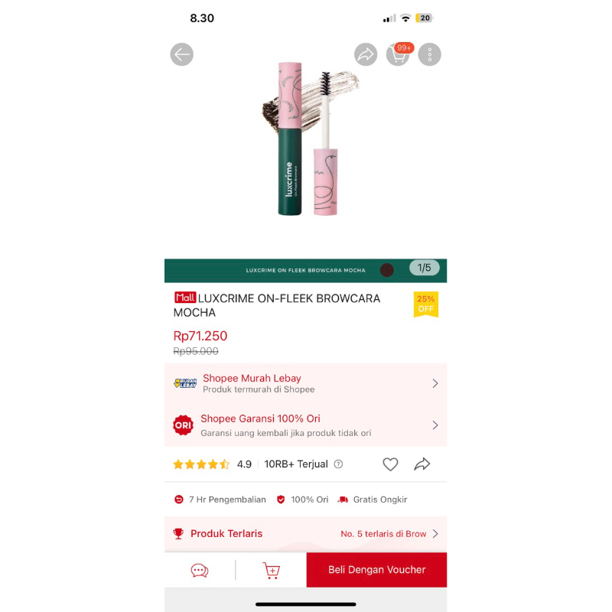Screen dimensions: 612x612
Task: Tap the question mark next to Terjual
Action: [x=338, y=464]
